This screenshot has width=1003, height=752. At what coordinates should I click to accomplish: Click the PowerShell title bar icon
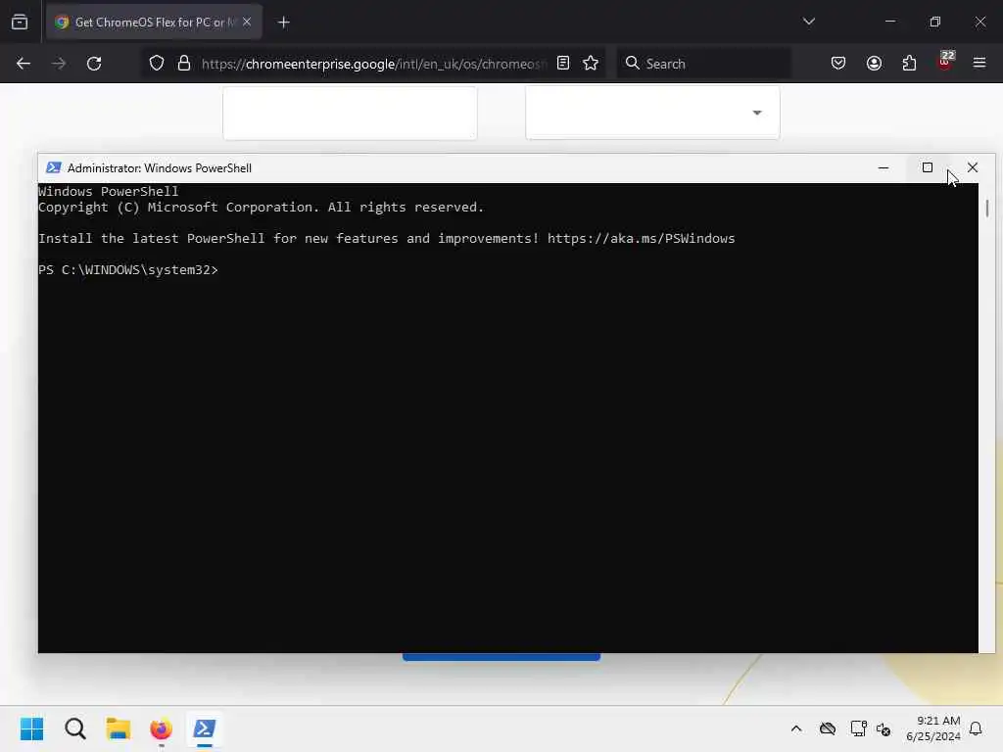[x=54, y=167]
